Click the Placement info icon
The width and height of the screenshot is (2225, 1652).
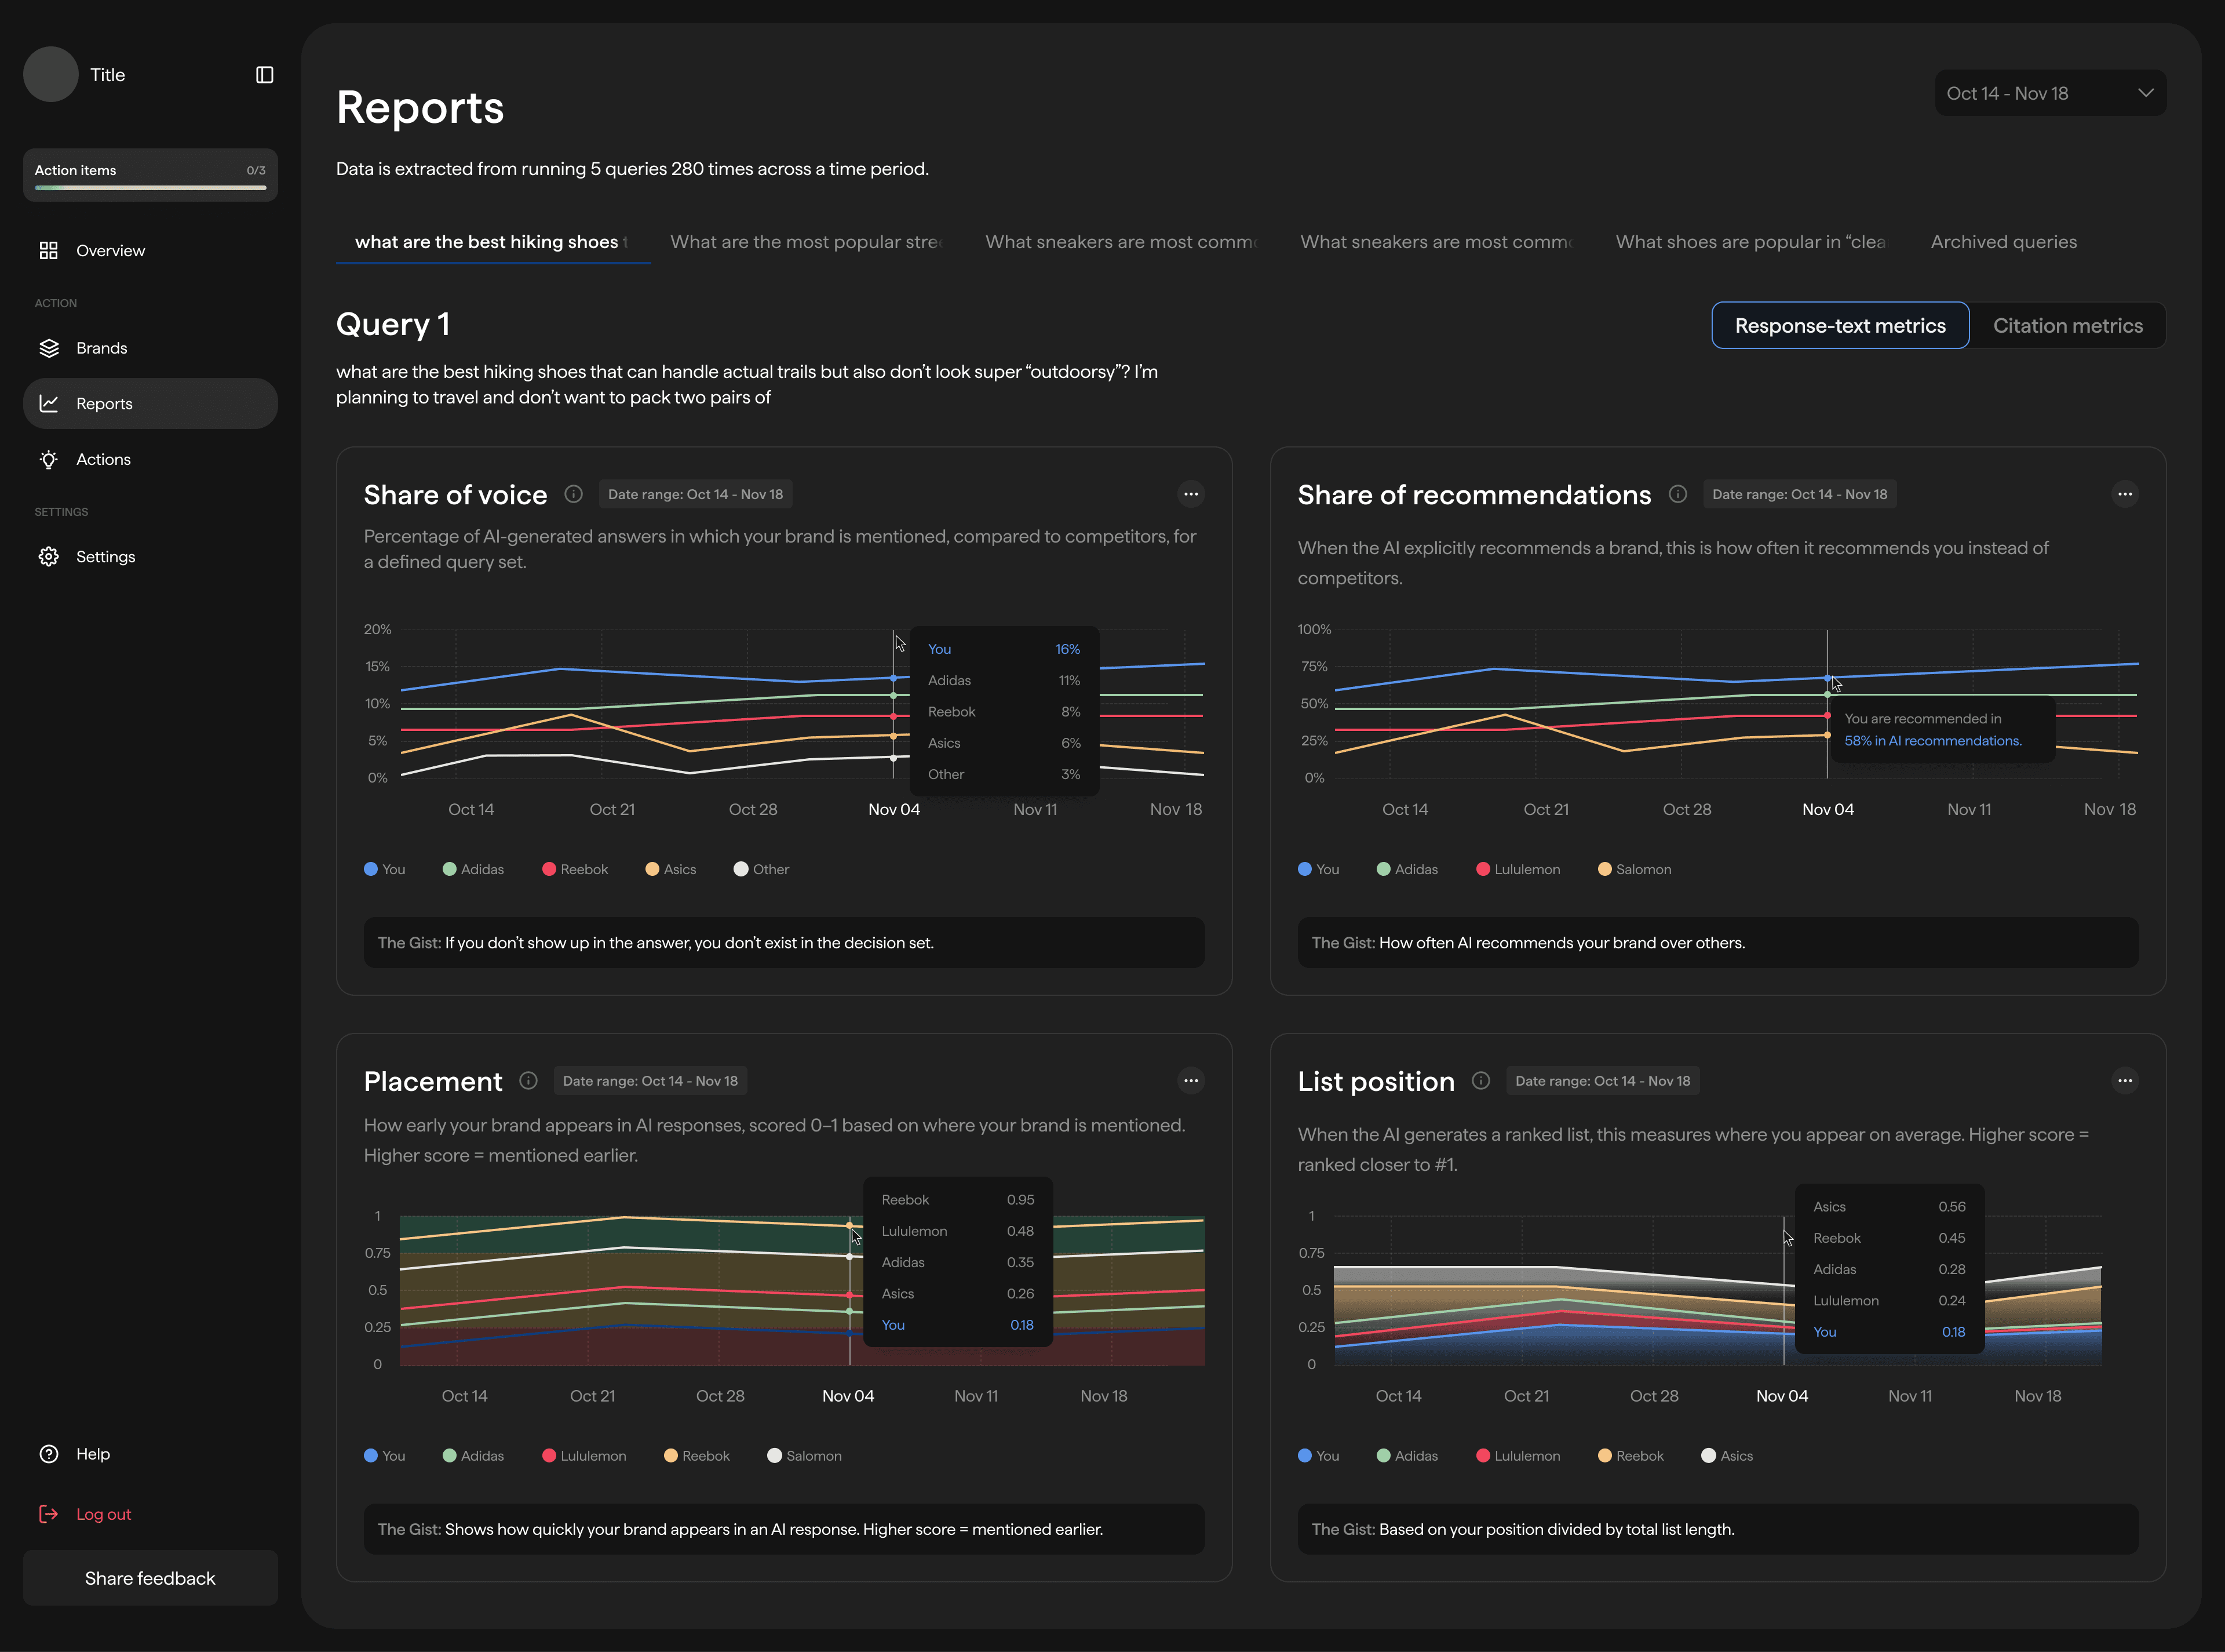tap(529, 1081)
